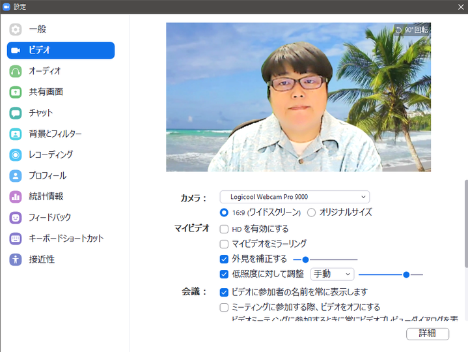Click the headphone icon beside オーディオ
This screenshot has height=352, width=468.
pyautogui.click(x=16, y=71)
